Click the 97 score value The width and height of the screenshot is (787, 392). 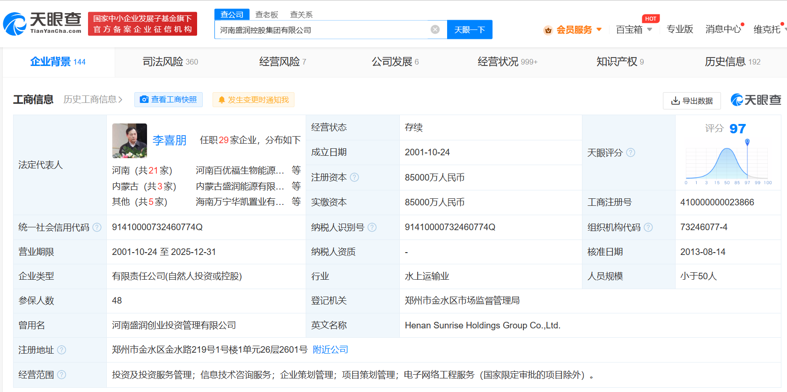(x=737, y=129)
